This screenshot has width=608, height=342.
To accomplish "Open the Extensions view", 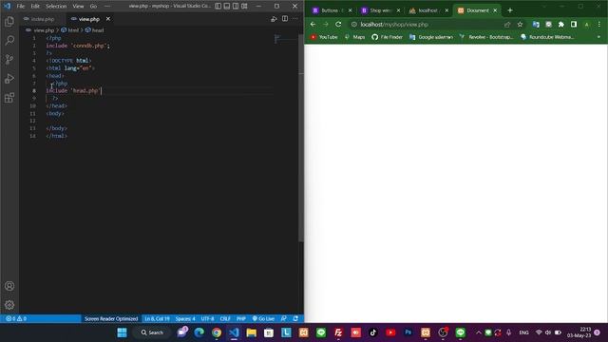I will tap(9, 97).
